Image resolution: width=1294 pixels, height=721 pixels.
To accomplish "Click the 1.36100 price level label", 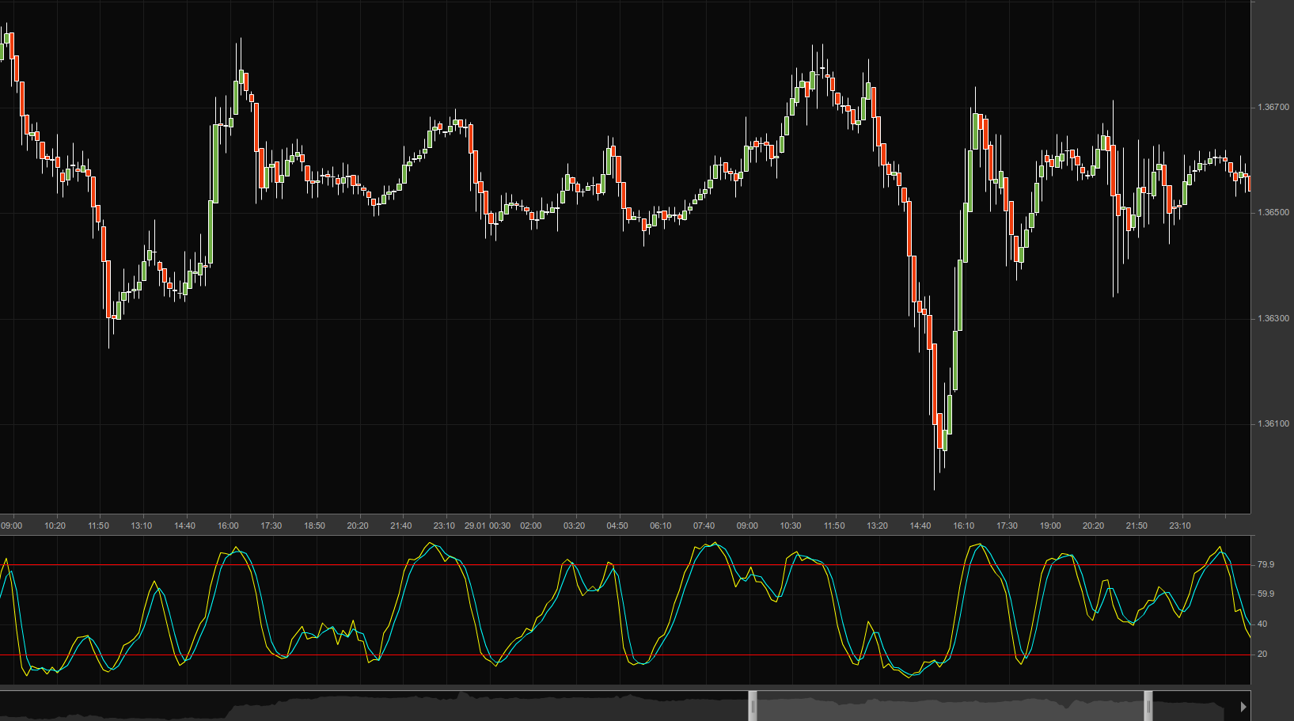I will point(1273,423).
